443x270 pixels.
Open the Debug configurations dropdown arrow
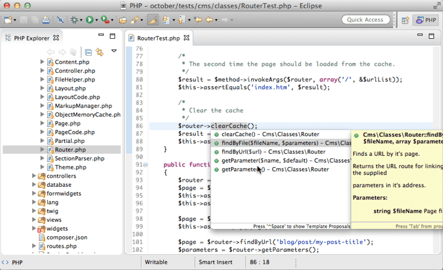[x=81, y=20]
